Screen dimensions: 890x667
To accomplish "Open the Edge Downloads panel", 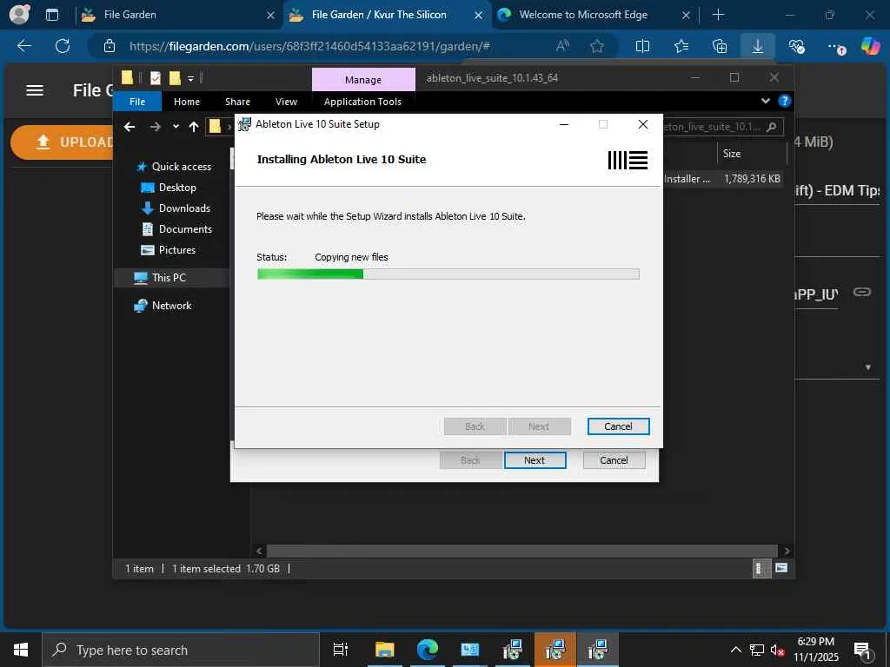I will click(758, 46).
